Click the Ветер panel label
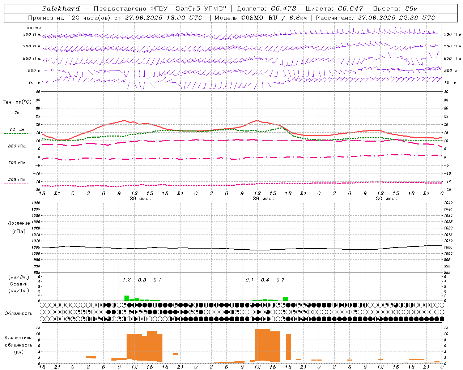Image resolution: width=463 pixels, height=370 pixels. point(34,27)
